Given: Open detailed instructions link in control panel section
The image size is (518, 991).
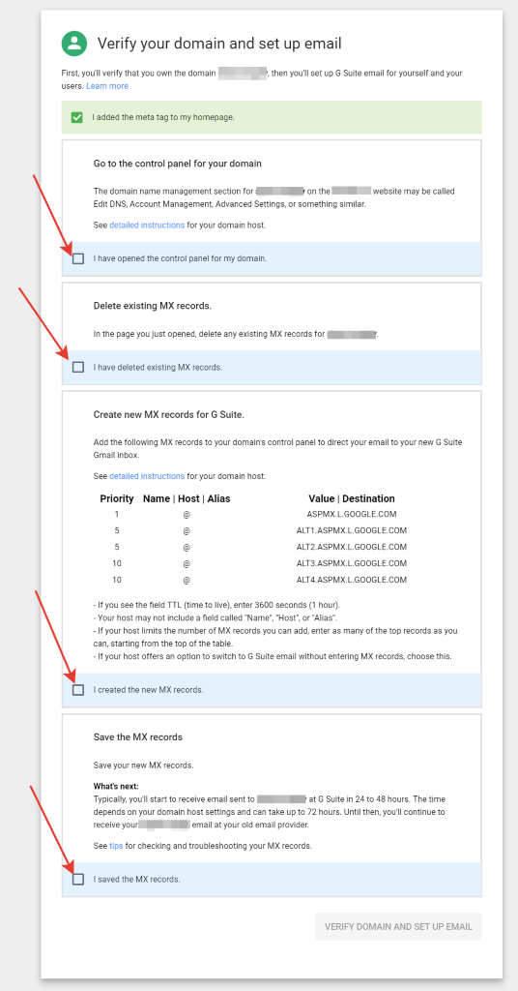Looking at the screenshot, I should (x=147, y=225).
